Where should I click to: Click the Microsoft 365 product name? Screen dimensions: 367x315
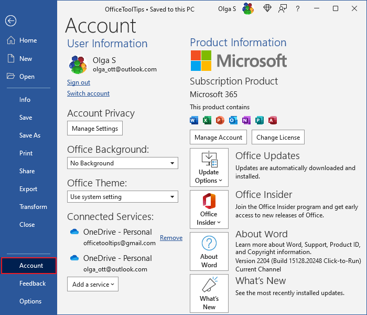click(213, 94)
